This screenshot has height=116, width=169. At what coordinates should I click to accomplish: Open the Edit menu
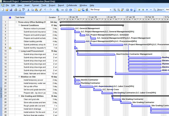(x=13, y=5)
